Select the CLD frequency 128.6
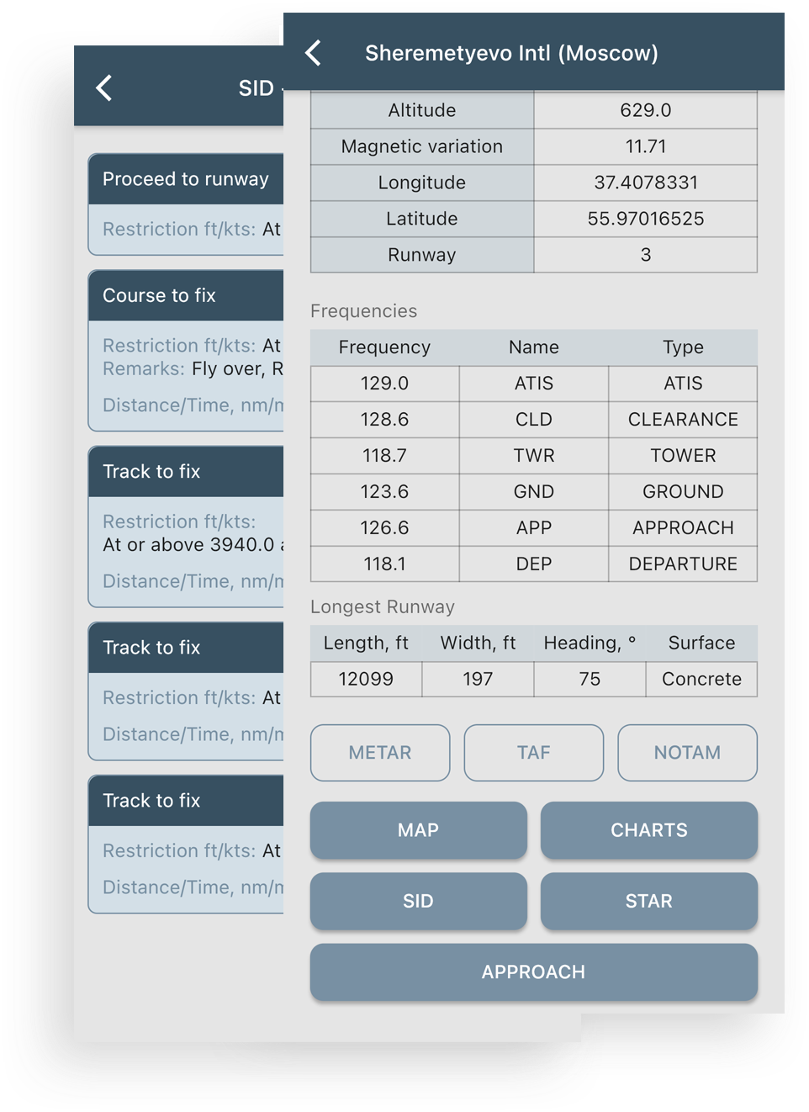Screen dimensions: 809x1112 coord(385,420)
